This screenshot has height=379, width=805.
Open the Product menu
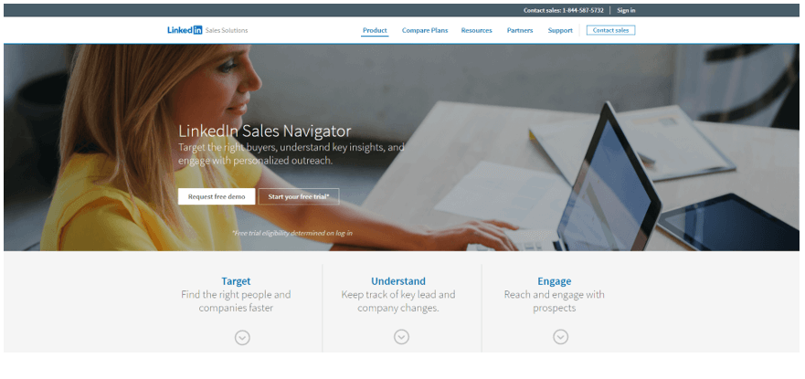point(375,30)
